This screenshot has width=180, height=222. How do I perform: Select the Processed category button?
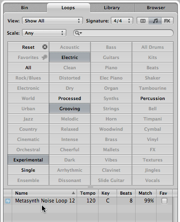point(70,98)
